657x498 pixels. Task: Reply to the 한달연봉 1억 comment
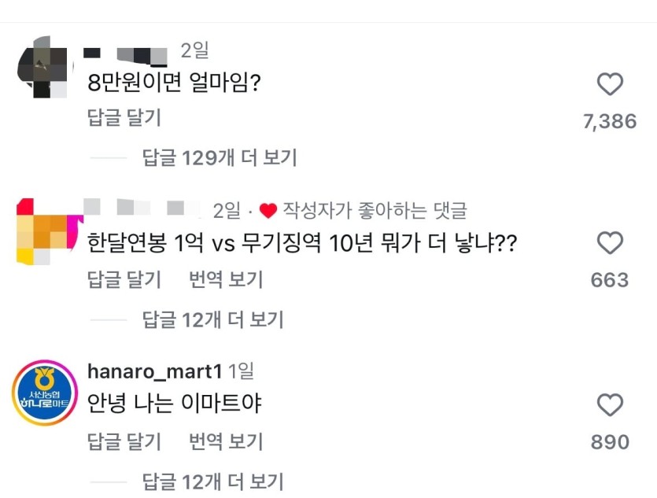click(x=124, y=279)
